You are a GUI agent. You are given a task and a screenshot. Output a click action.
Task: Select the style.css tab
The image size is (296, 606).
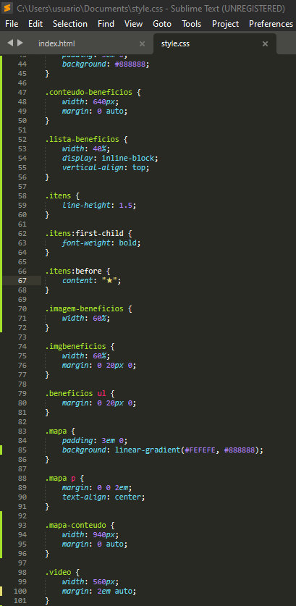tap(175, 43)
